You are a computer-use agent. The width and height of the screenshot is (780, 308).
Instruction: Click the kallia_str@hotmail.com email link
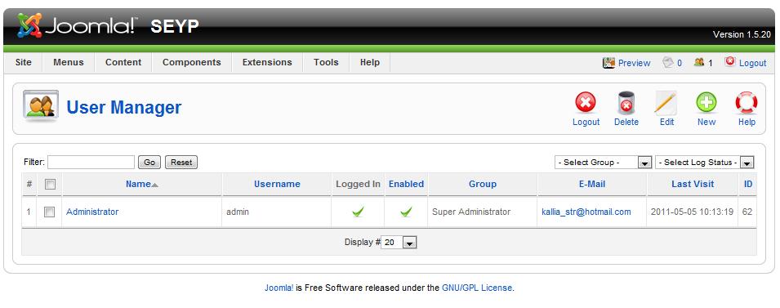coord(586,212)
